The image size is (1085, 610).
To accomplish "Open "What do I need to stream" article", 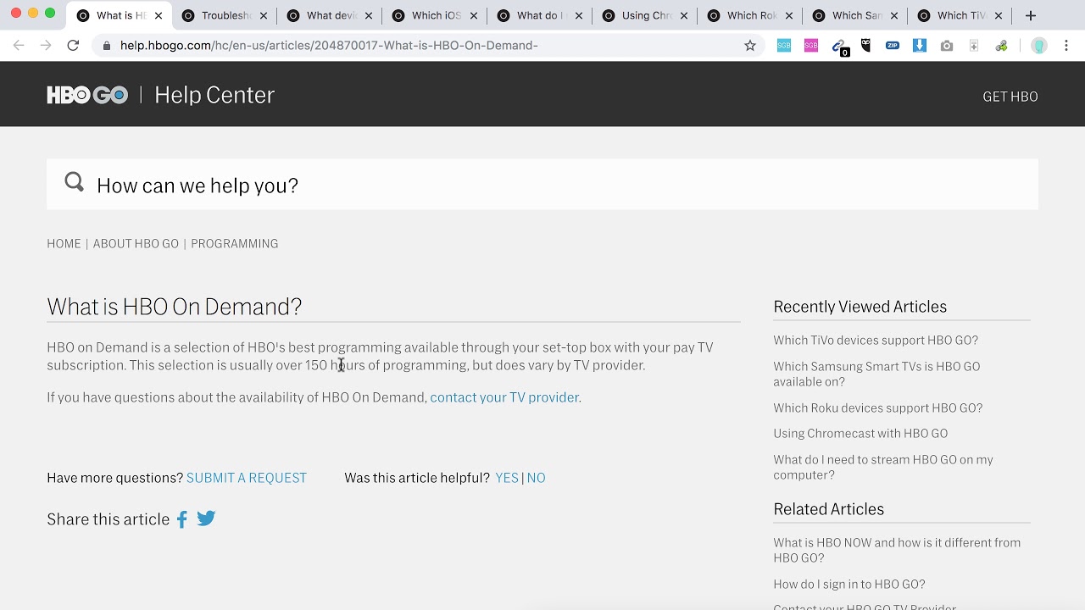I will pos(883,467).
